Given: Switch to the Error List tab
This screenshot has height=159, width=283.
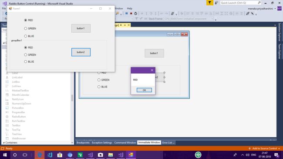Looking at the screenshot, I should [168, 142].
